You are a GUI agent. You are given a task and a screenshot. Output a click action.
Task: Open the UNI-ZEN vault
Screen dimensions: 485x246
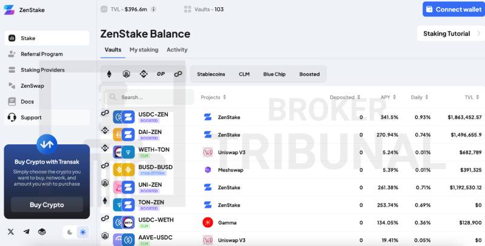[x=293, y=188]
